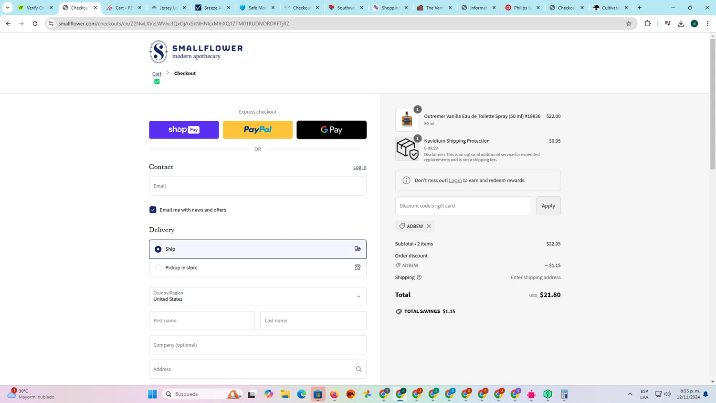The height and width of the screenshot is (403, 716).
Task: Click the Navidium Shipping Protection box icon
Action: [x=407, y=149]
